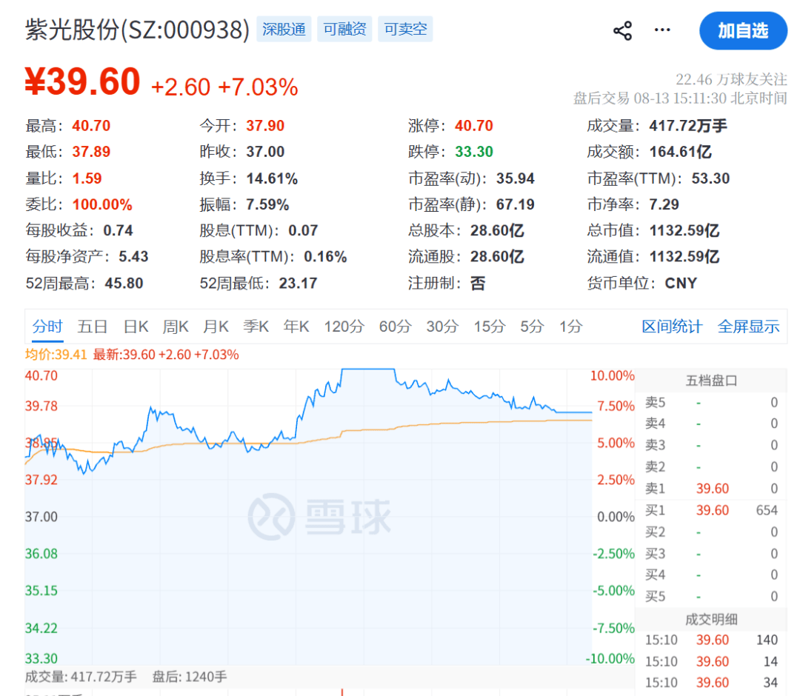Screen dimensions: 800x696
Task: Click the 委比 value 100.00%
Action: pyautogui.click(x=102, y=204)
